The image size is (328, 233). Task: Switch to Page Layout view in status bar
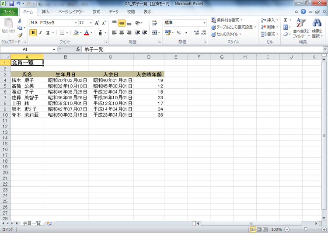259,230
